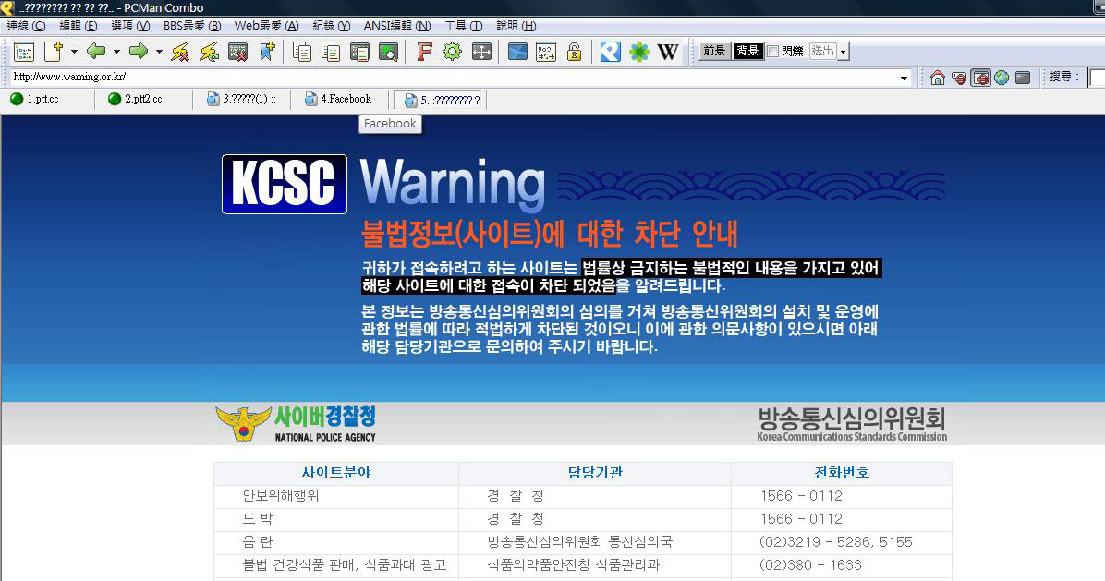The width and height of the screenshot is (1105, 581).
Task: Toggle fullscreen with the four-arrow icon
Action: (481, 52)
